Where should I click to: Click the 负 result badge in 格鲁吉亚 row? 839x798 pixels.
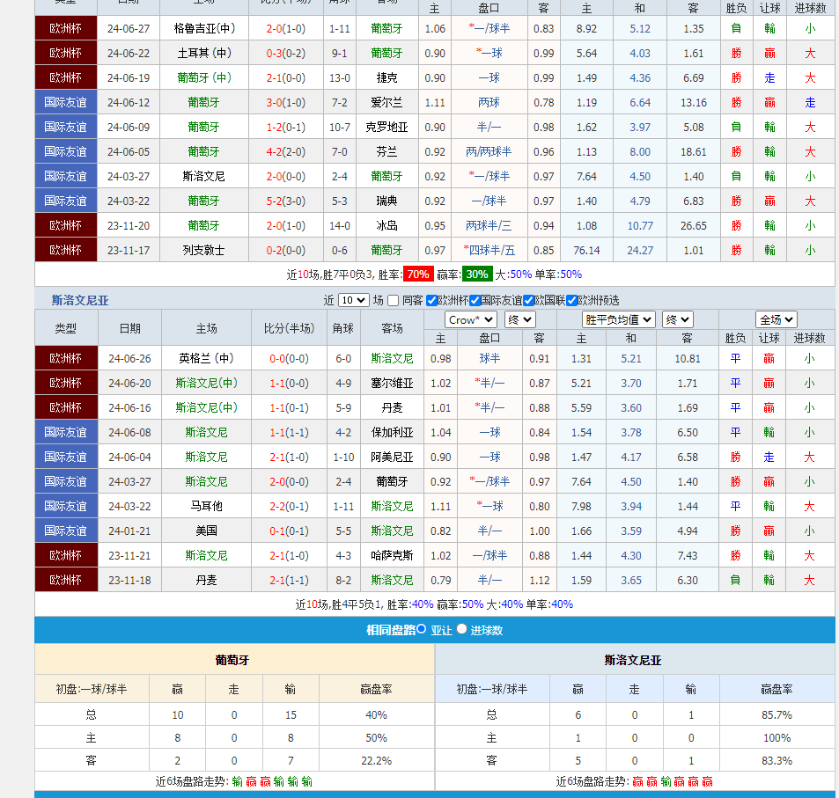736,28
